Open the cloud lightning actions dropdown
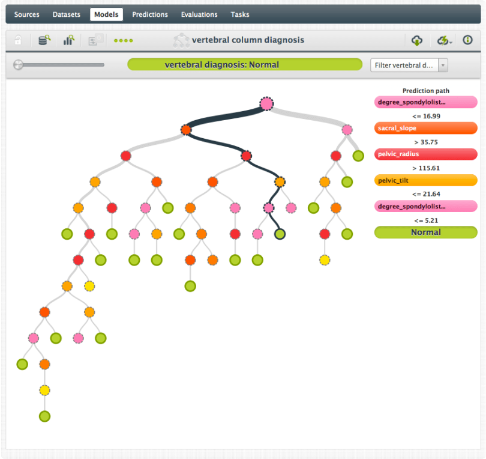Image resolution: width=486 pixels, height=459 pixels. click(x=445, y=40)
